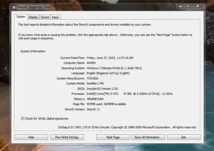This screenshot has height=151, width=214.
Task: Click Run 64-bit DxDiag button
Action: click(67, 137)
